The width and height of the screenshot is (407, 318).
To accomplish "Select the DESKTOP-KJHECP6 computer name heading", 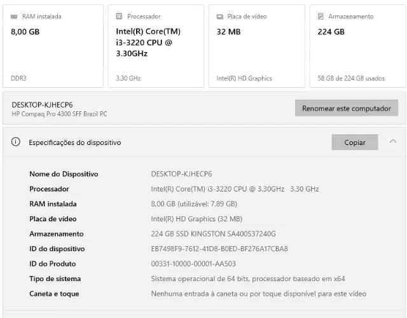I will 42,105.
